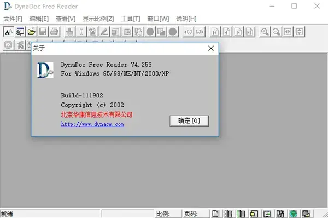The width and height of the screenshot is (328, 218).
Task: Go to the last page
Action: pyautogui.click(x=250, y=32)
